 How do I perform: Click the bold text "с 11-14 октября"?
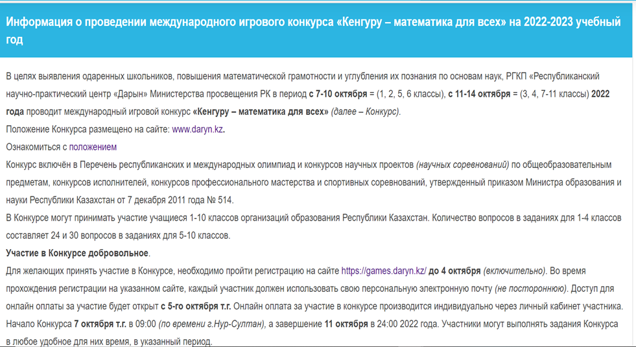click(479, 94)
